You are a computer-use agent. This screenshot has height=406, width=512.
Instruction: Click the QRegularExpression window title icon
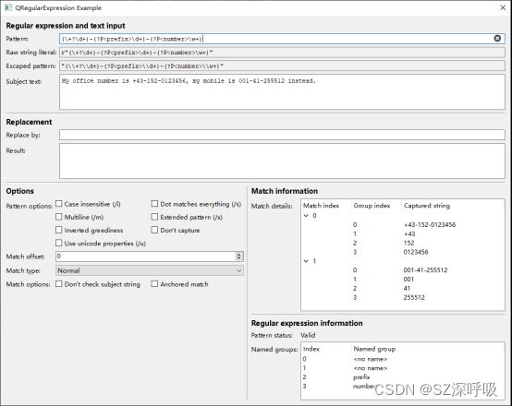tap(8, 7)
